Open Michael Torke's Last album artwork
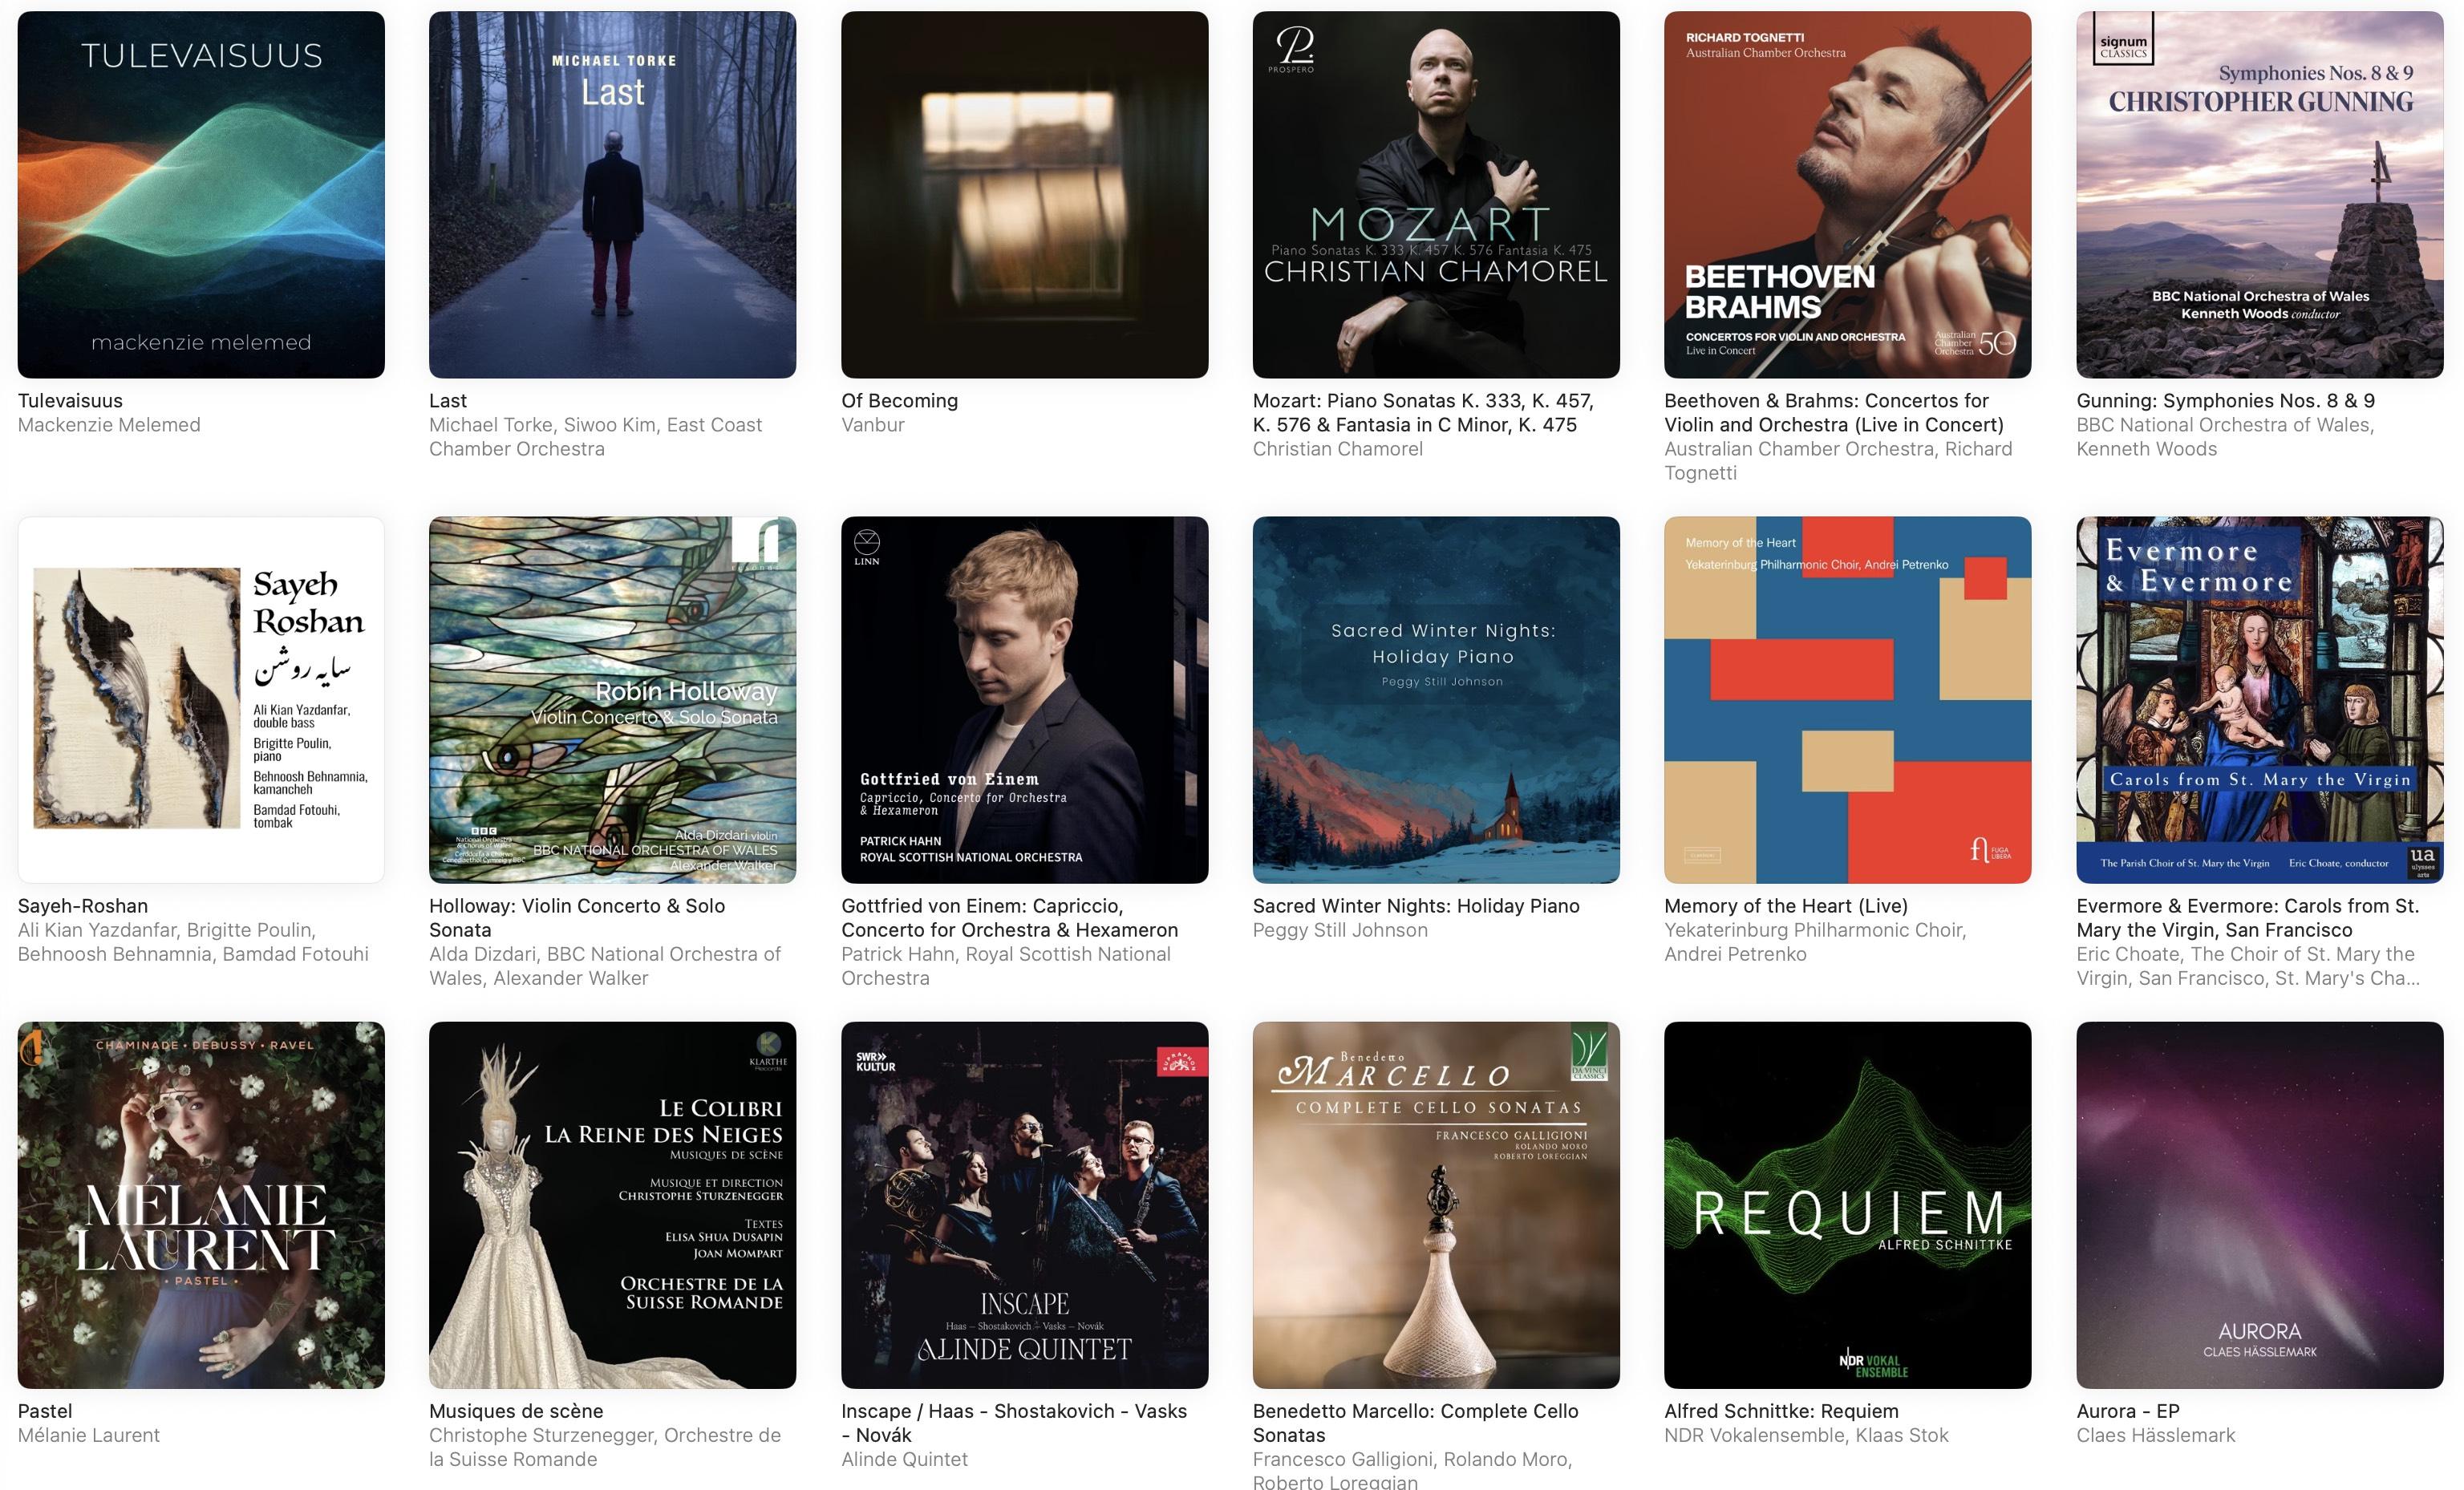 [612, 194]
